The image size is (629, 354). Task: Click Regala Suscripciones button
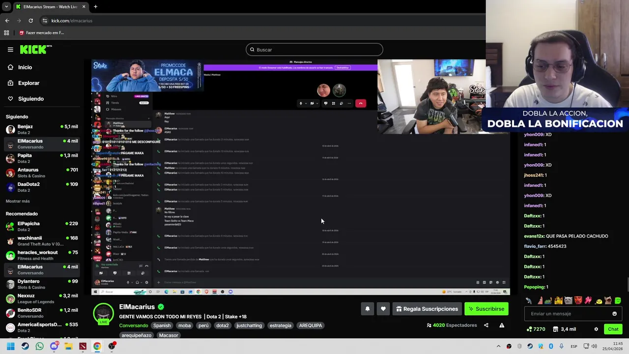(427, 309)
